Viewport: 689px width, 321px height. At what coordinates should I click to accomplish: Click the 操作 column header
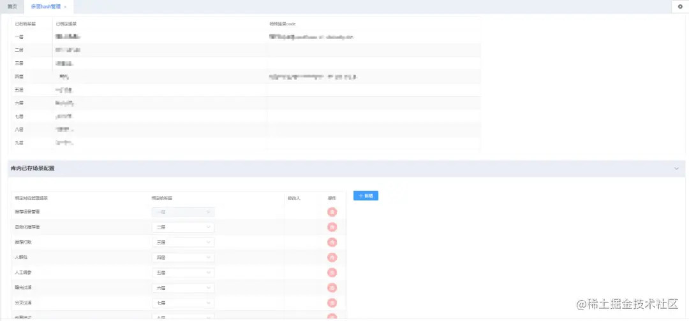click(332, 198)
